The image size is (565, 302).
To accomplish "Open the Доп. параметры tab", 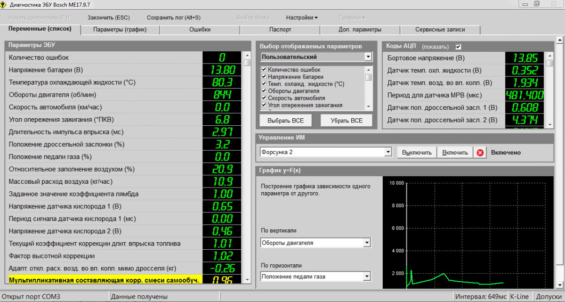I will coord(360,30).
